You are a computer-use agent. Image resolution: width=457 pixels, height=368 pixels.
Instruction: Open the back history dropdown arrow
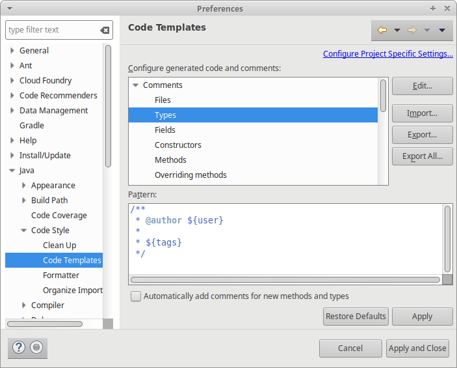tap(397, 30)
